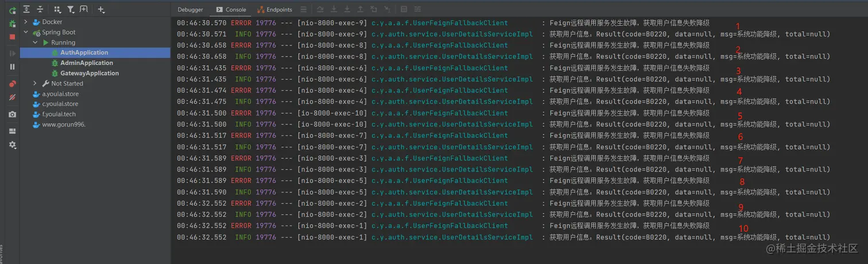
Task: Click the camera thread dump icon
Action: [x=12, y=114]
